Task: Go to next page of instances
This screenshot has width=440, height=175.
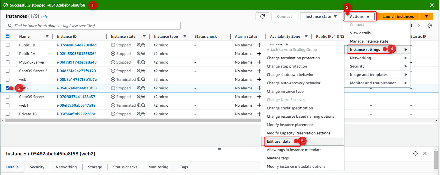Action: click(x=419, y=26)
